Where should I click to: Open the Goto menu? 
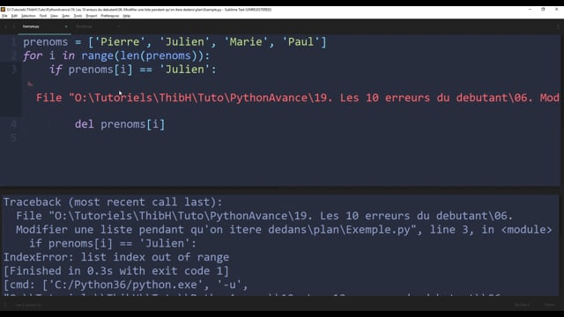point(65,16)
